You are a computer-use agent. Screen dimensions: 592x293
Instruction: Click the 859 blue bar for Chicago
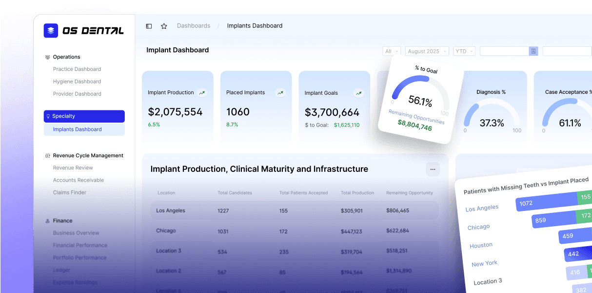click(x=554, y=219)
